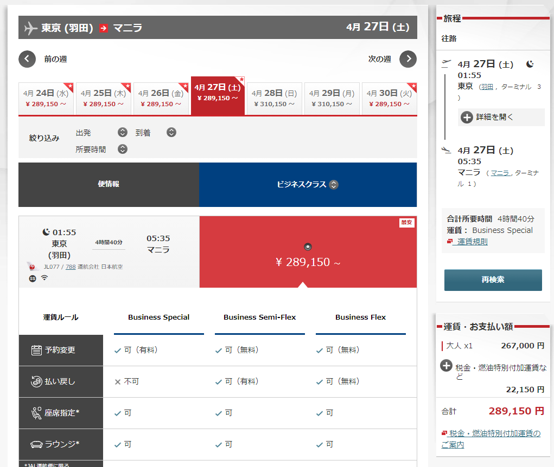The width and height of the screenshot is (554, 467).
Task: Go to previous week arrow
Action: (27, 59)
